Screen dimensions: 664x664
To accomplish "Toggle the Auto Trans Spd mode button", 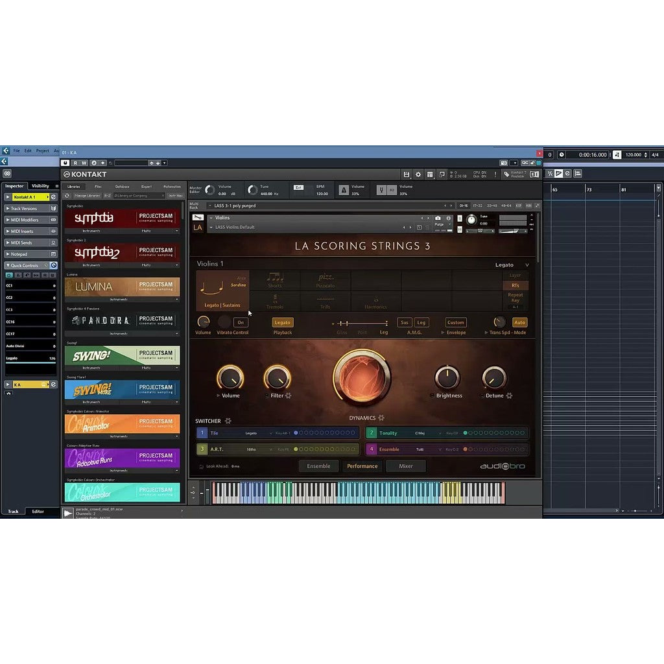I will tap(519, 322).
